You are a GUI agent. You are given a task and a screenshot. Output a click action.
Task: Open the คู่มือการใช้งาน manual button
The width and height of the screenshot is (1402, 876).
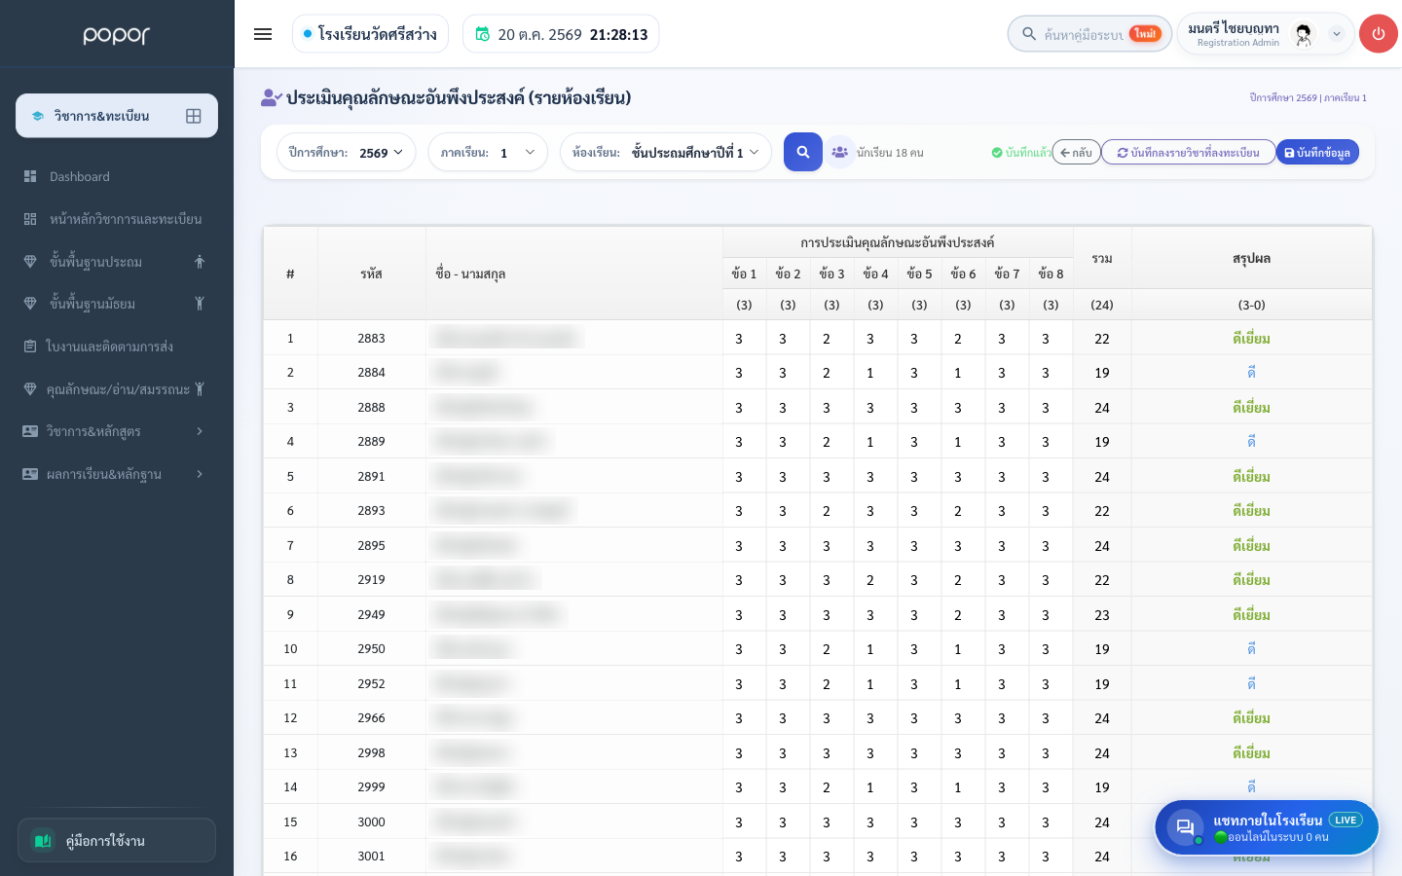[117, 840]
